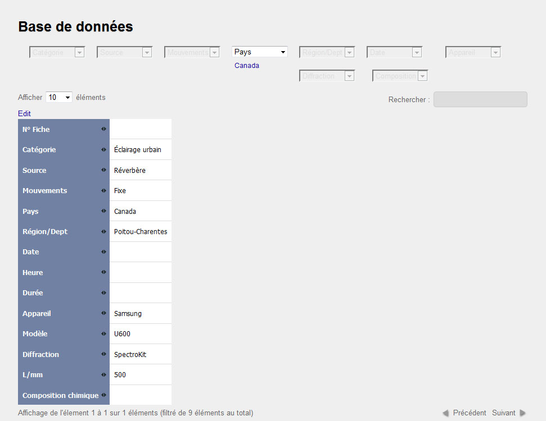Go to the Précédent page
The image size is (546, 421).
(464, 413)
